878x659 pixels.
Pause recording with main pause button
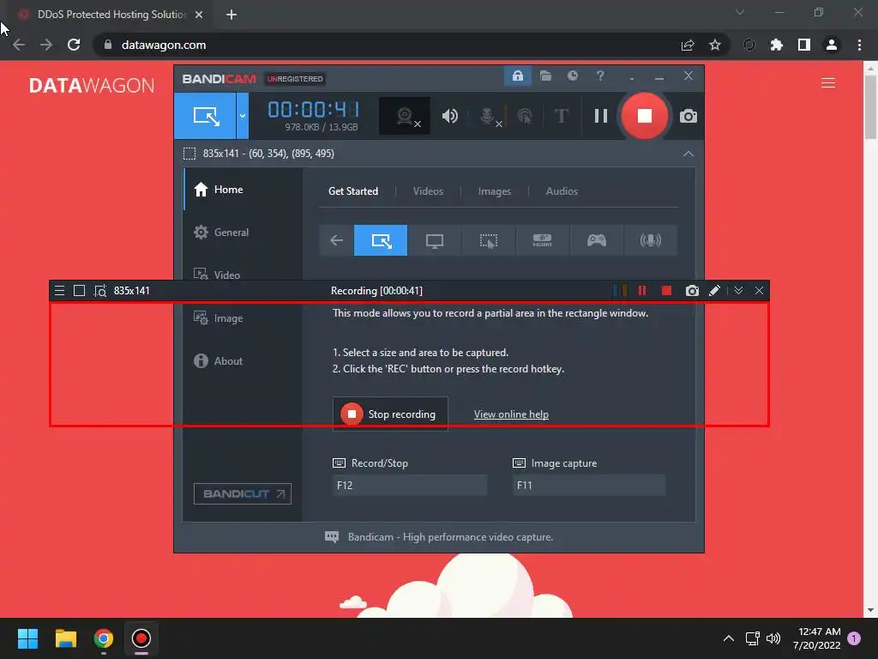pyautogui.click(x=601, y=116)
